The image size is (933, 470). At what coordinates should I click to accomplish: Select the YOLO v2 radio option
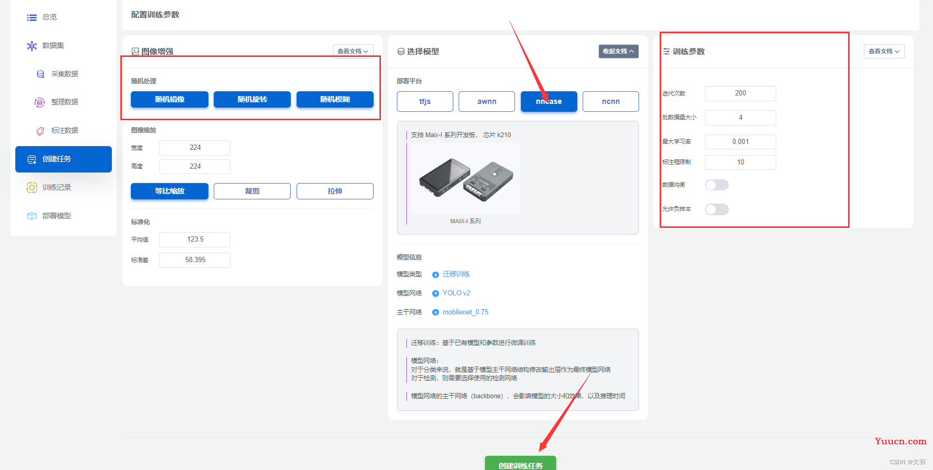point(435,293)
